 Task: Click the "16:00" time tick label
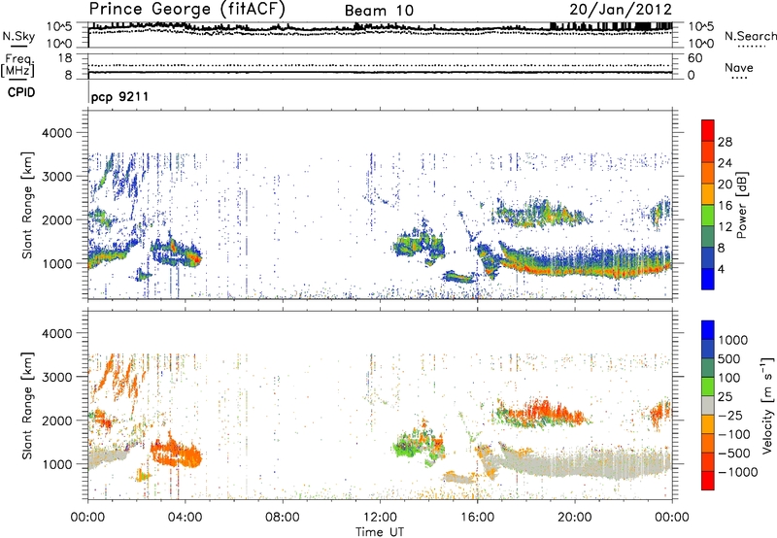click(x=477, y=518)
